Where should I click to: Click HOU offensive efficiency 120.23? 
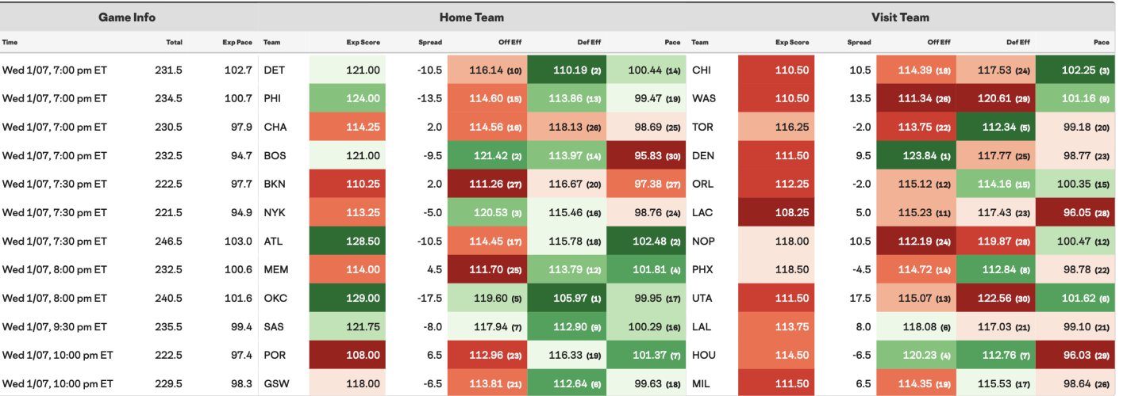click(916, 355)
